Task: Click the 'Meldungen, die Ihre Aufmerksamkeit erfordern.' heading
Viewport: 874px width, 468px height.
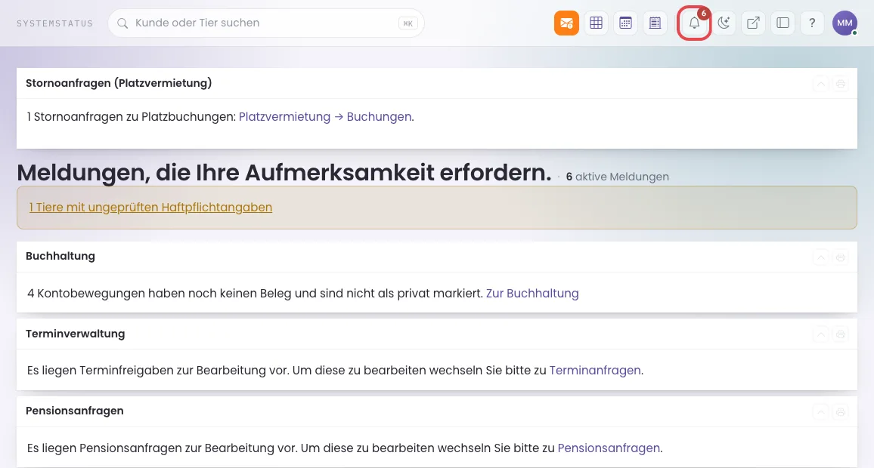Action: click(284, 173)
